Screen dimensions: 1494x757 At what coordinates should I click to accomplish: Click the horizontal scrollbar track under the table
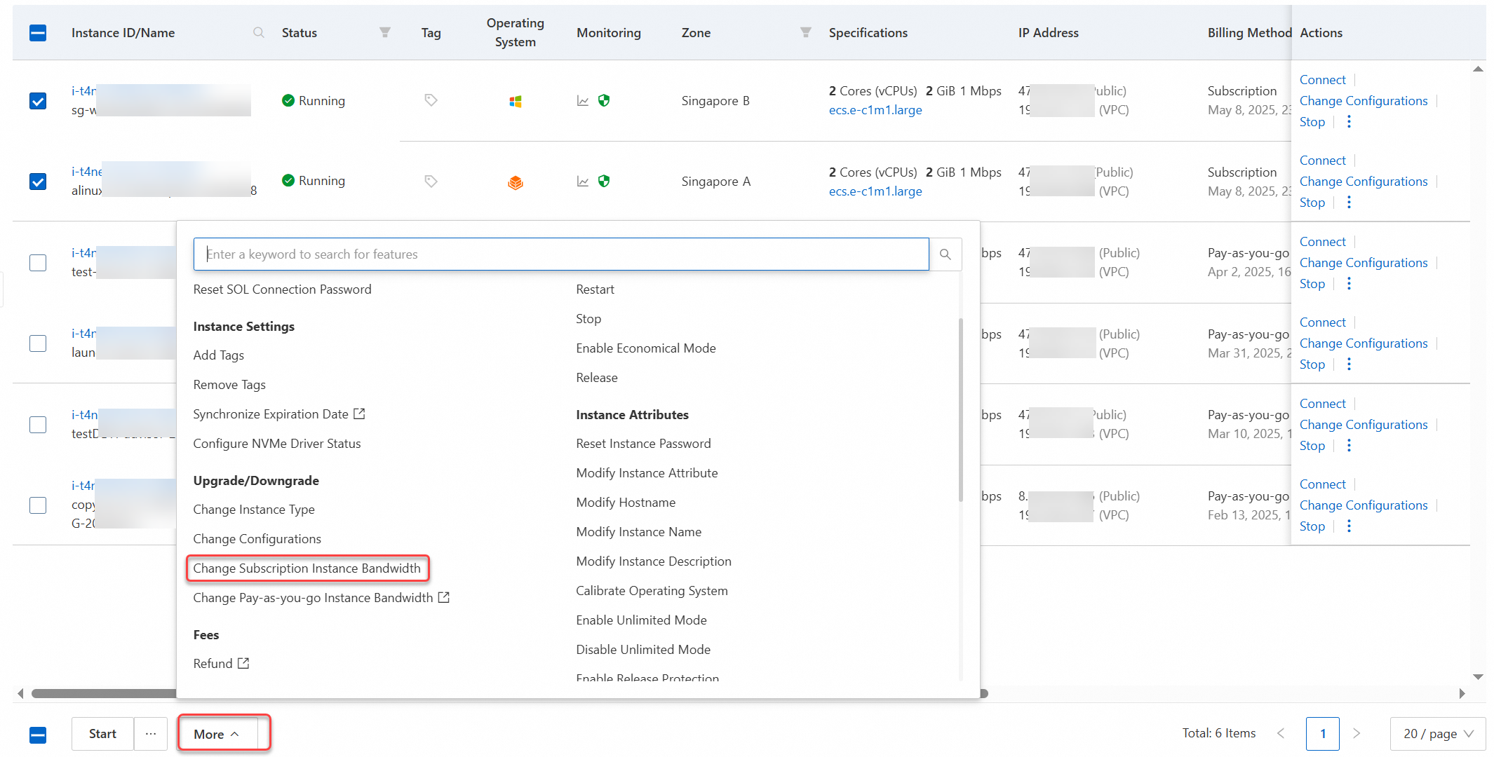click(1220, 693)
